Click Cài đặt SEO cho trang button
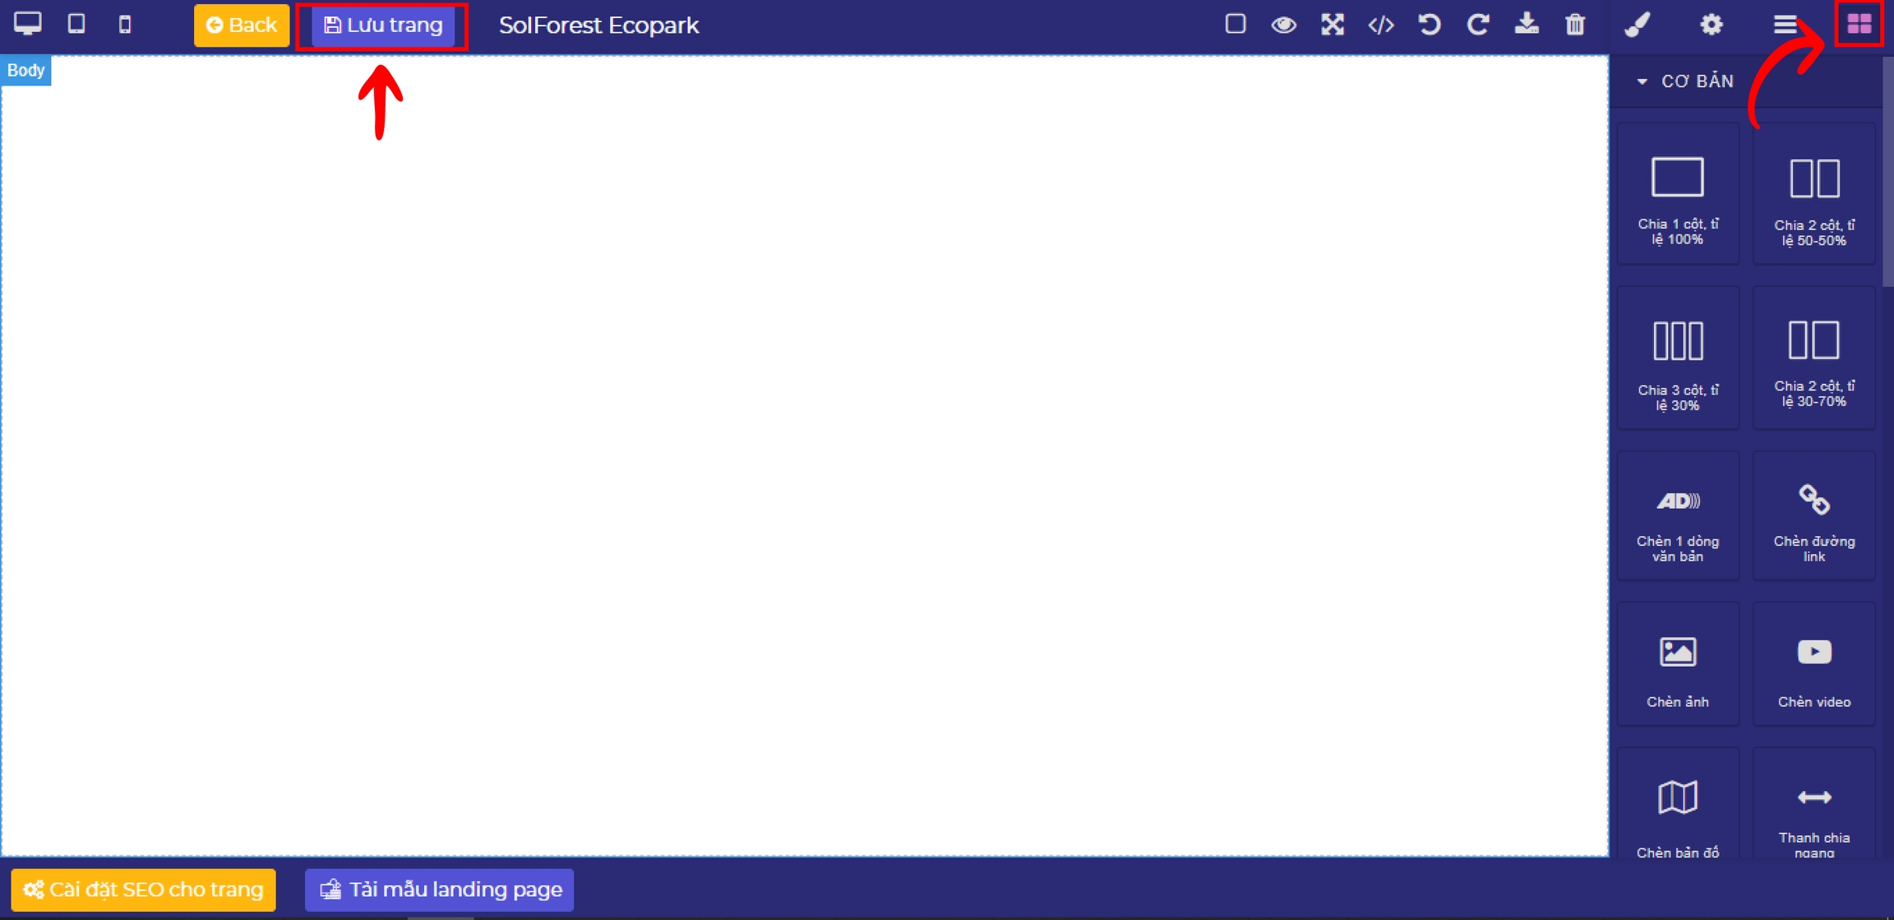Screen dimensions: 1894x920 [x=144, y=890]
